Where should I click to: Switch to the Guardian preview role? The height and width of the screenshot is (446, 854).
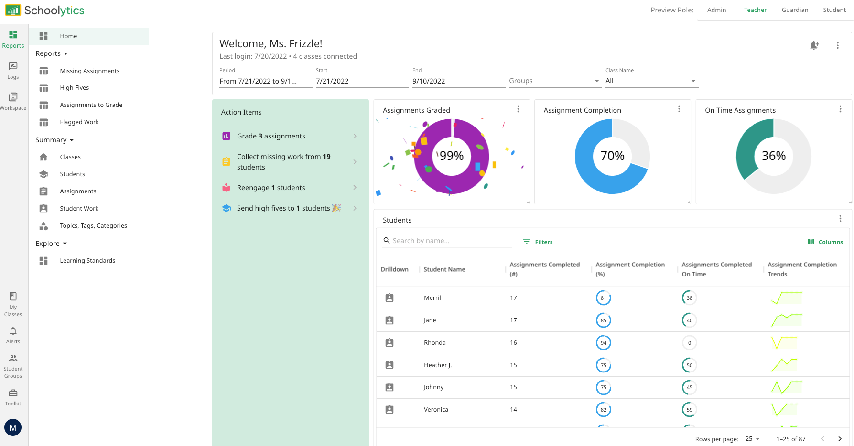click(795, 10)
